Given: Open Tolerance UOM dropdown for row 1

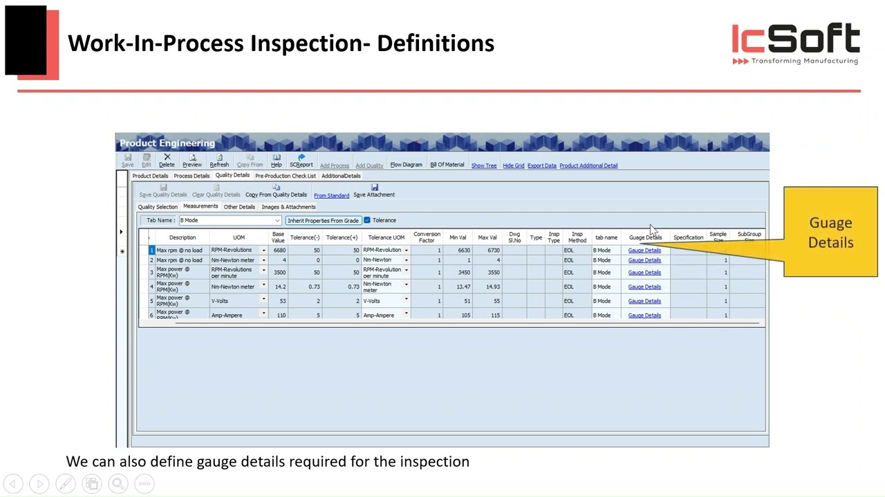Looking at the screenshot, I should (406, 251).
